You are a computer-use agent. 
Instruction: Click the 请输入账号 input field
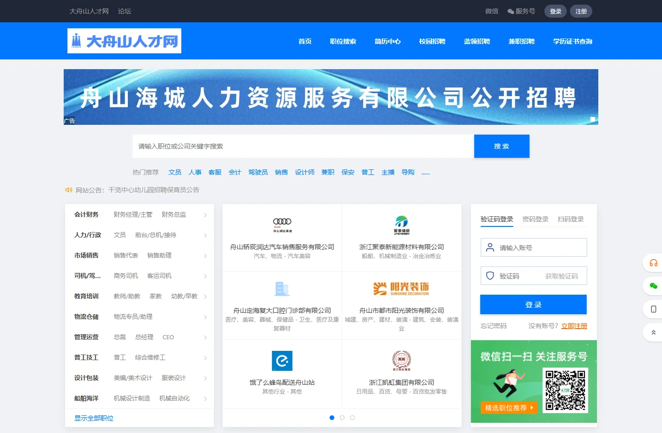pos(534,247)
